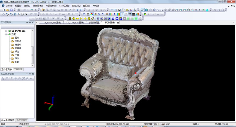
Task: Click the rotate view icon
Action: (81, 10)
